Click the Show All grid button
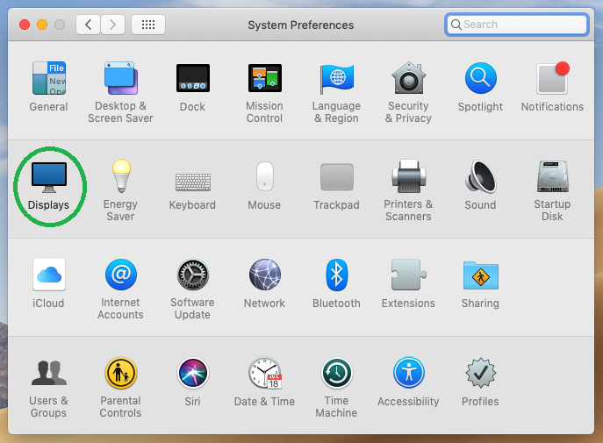 point(148,25)
